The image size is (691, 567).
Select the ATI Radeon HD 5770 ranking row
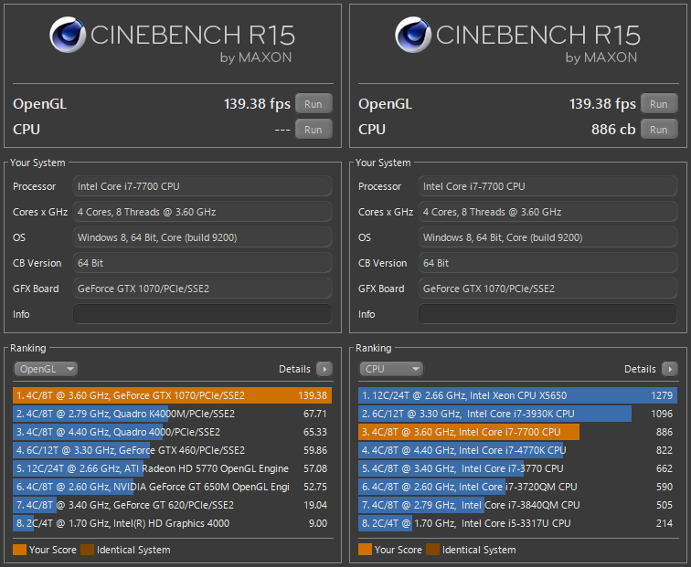pyautogui.click(x=173, y=468)
